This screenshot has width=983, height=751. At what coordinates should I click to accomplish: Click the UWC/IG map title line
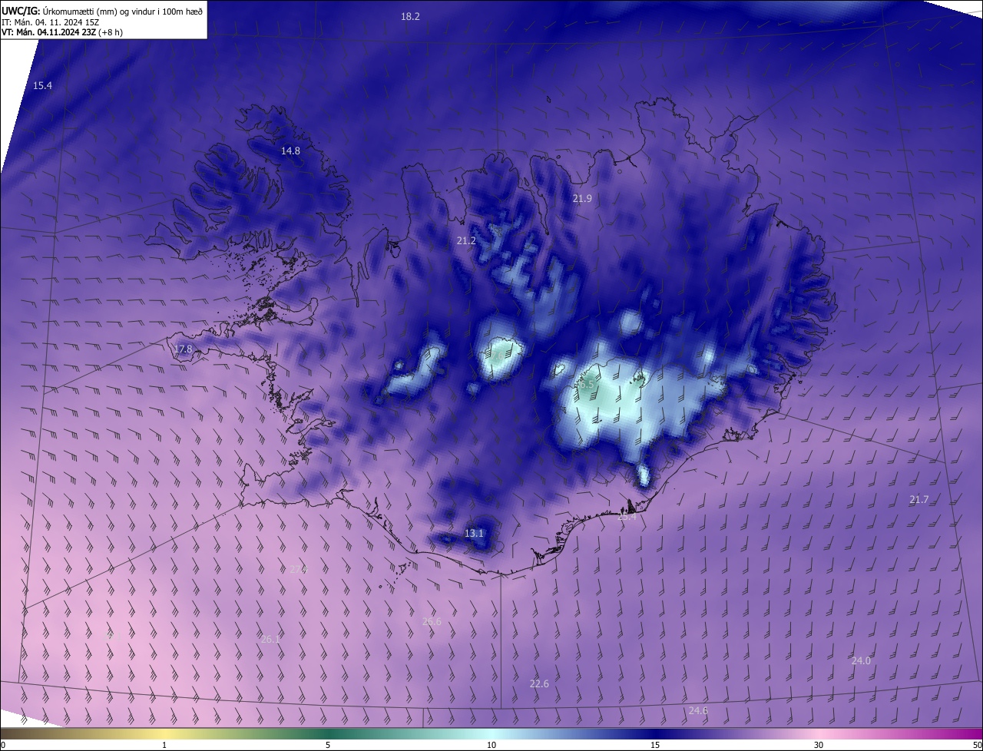(x=102, y=11)
